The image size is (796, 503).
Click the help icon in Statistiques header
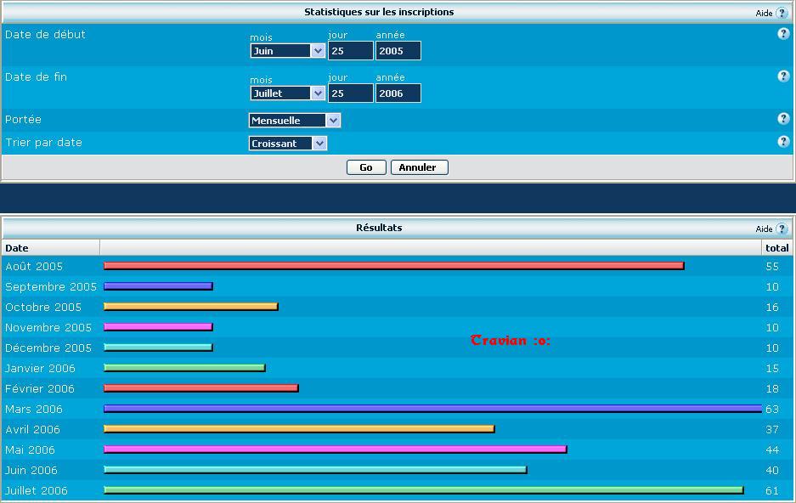(x=782, y=13)
